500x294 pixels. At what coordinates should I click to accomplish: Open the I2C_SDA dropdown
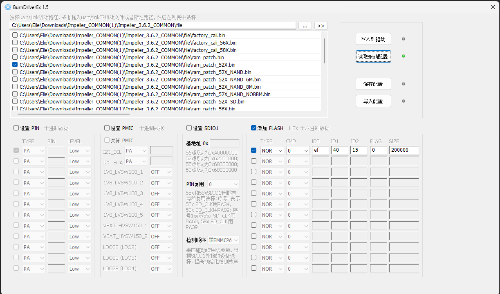coord(136,162)
